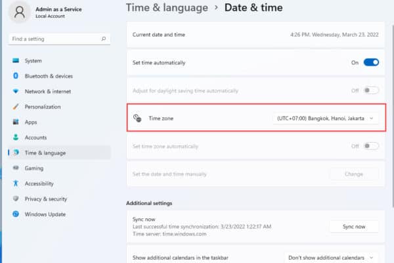Click the Personalization paintbrush icon
The image size is (394, 263).
(15, 107)
